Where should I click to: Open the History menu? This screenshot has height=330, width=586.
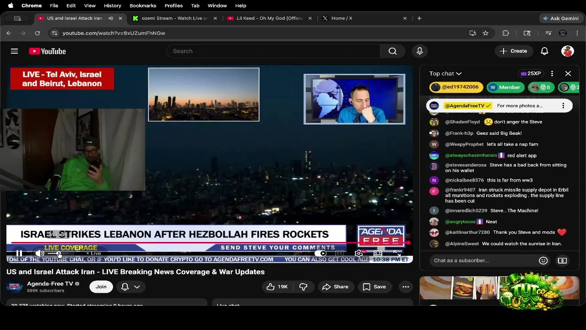coord(112,5)
